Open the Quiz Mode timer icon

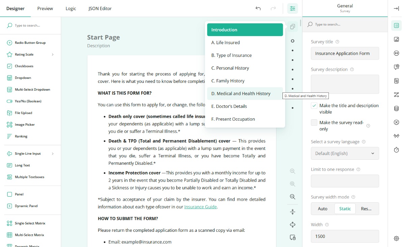point(397,150)
